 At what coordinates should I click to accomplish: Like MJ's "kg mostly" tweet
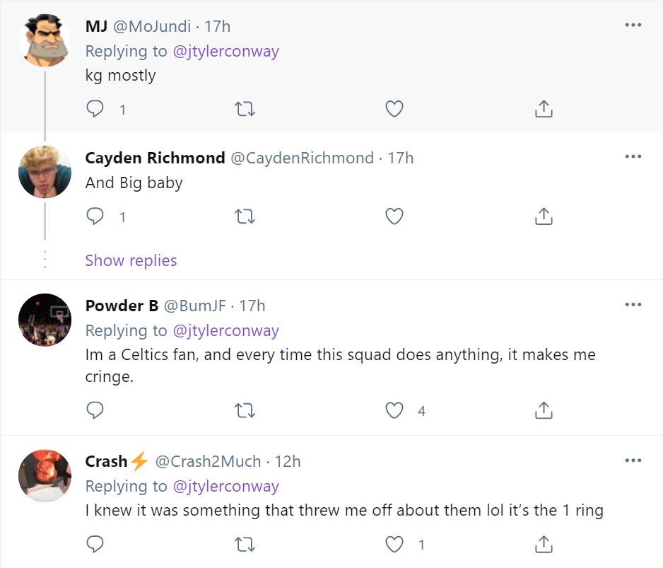point(394,109)
